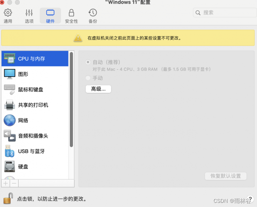
Task: Click the CPU memory chip icon
Action: click(9, 58)
